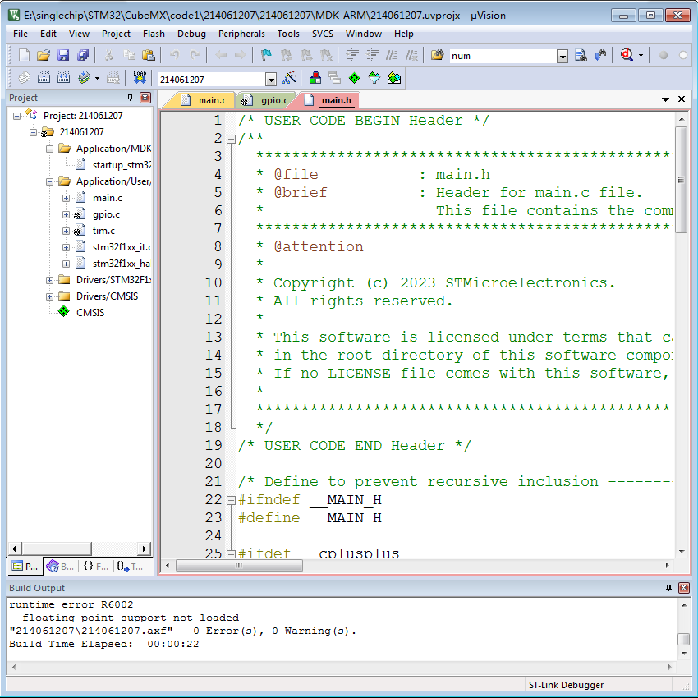Pin the Build Output panel autohide pin
Viewport: 698px width, 698px height.
[668, 588]
